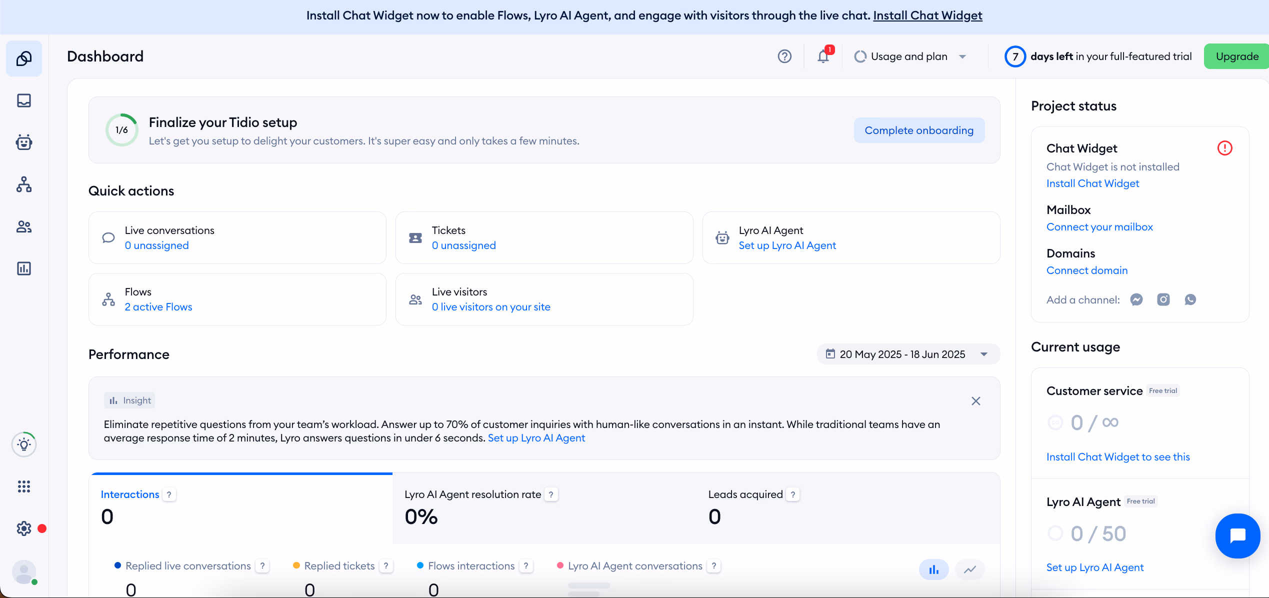Click the notifications bell icon
The width and height of the screenshot is (1269, 598).
tap(823, 56)
